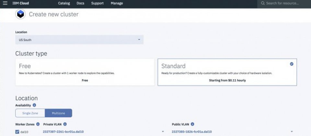The image size is (311, 136).
Task: Select the Free cluster type card
Action: 85,72
